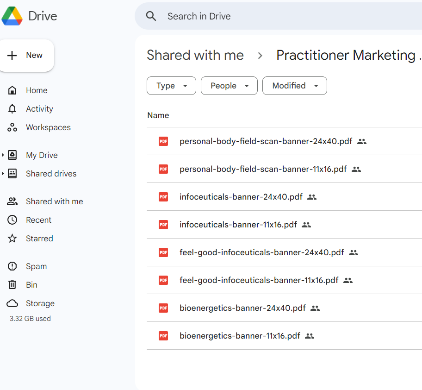Open Activity in sidebar

click(40, 109)
